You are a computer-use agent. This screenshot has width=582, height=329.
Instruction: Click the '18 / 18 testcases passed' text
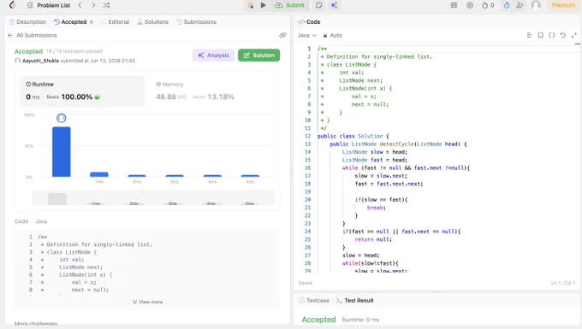coord(74,51)
